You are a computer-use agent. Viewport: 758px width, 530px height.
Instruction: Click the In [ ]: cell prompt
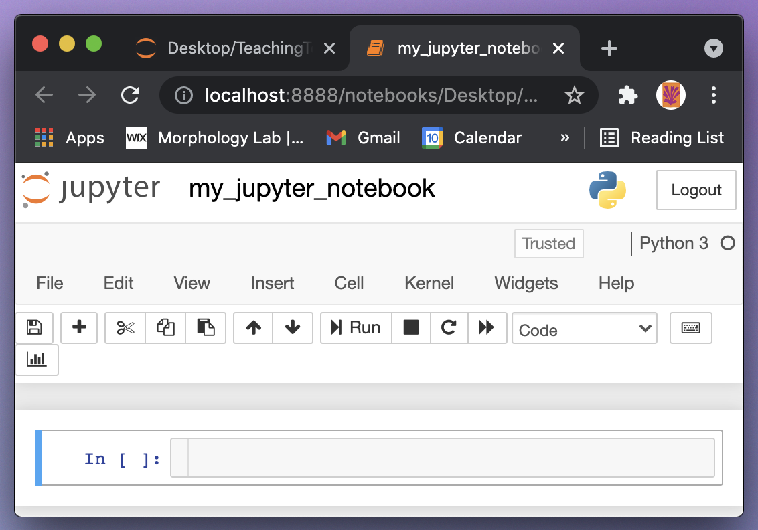click(122, 459)
